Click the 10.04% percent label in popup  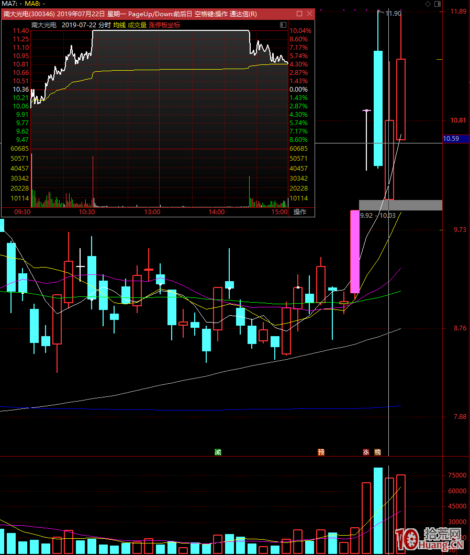(300, 31)
